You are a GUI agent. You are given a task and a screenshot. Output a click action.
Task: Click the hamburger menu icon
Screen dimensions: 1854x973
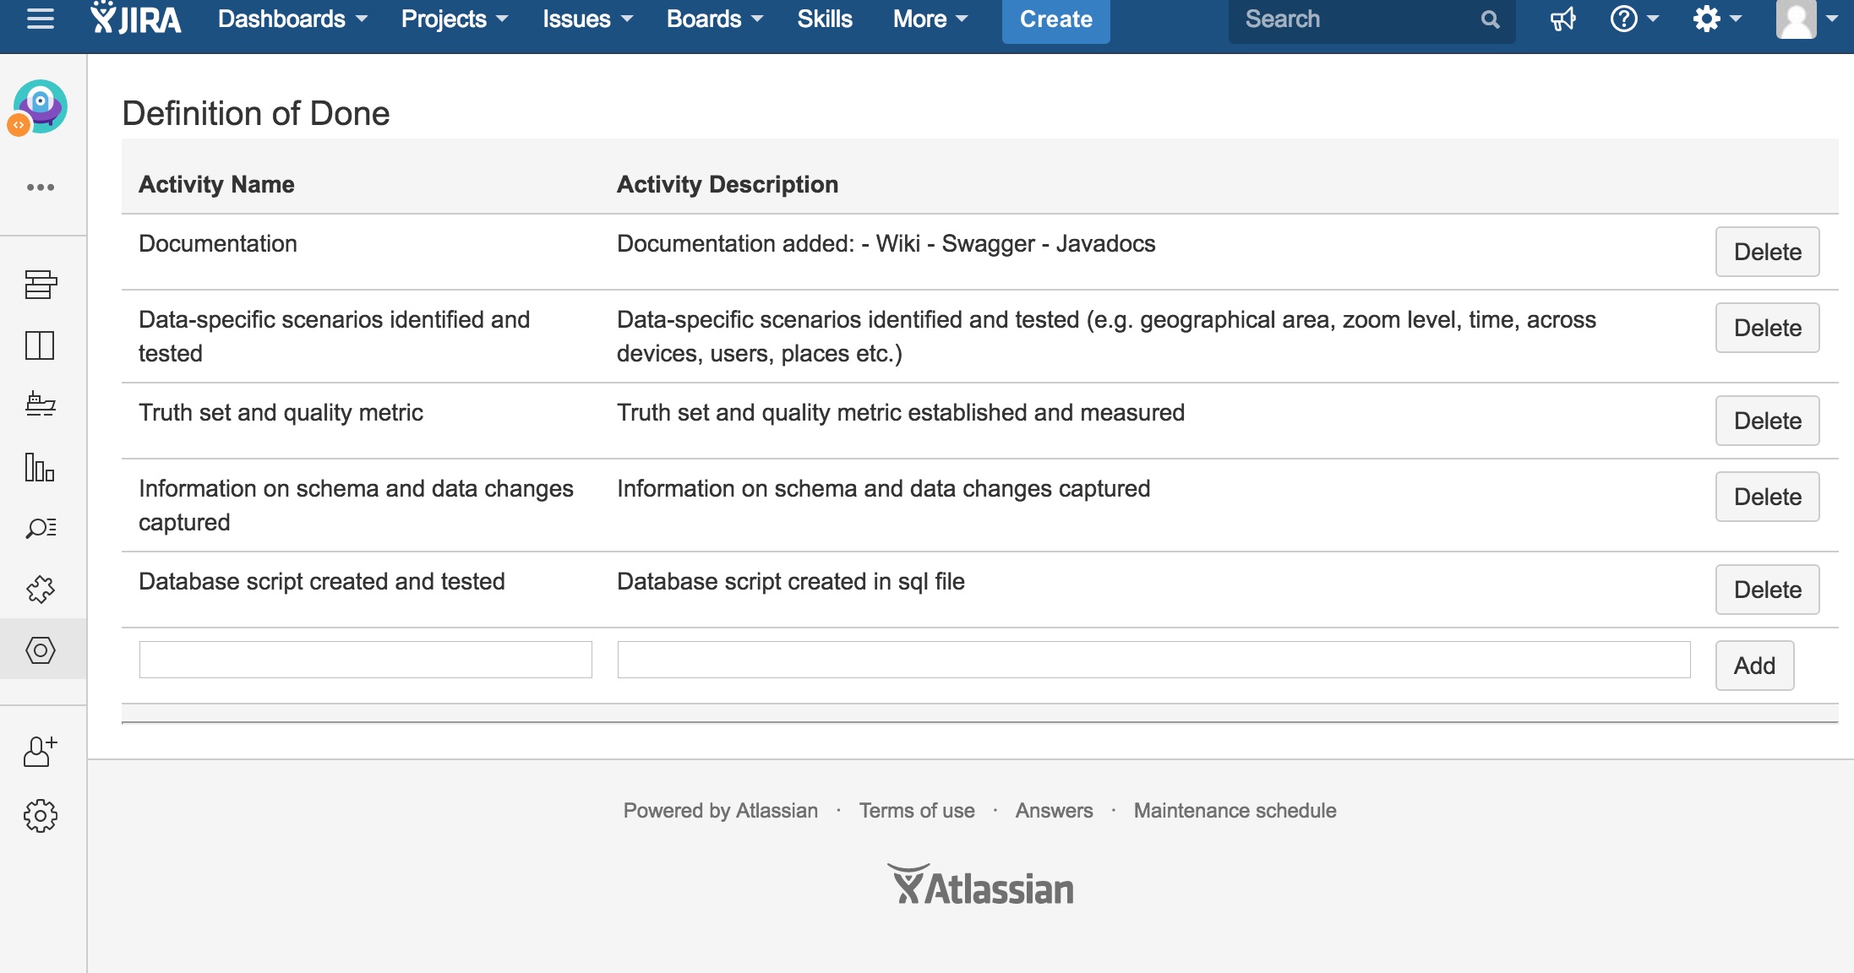[40, 19]
